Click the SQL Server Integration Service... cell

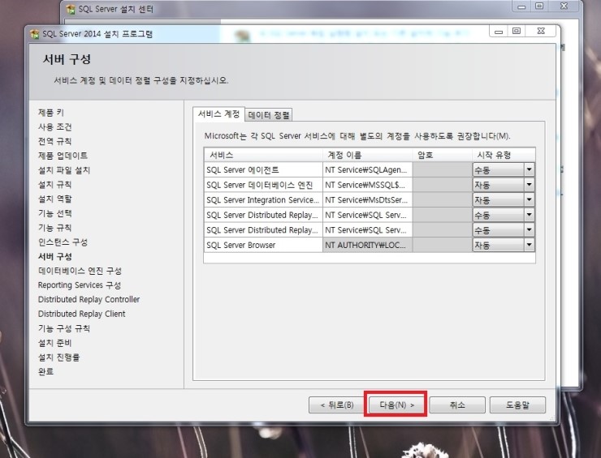pyautogui.click(x=263, y=199)
